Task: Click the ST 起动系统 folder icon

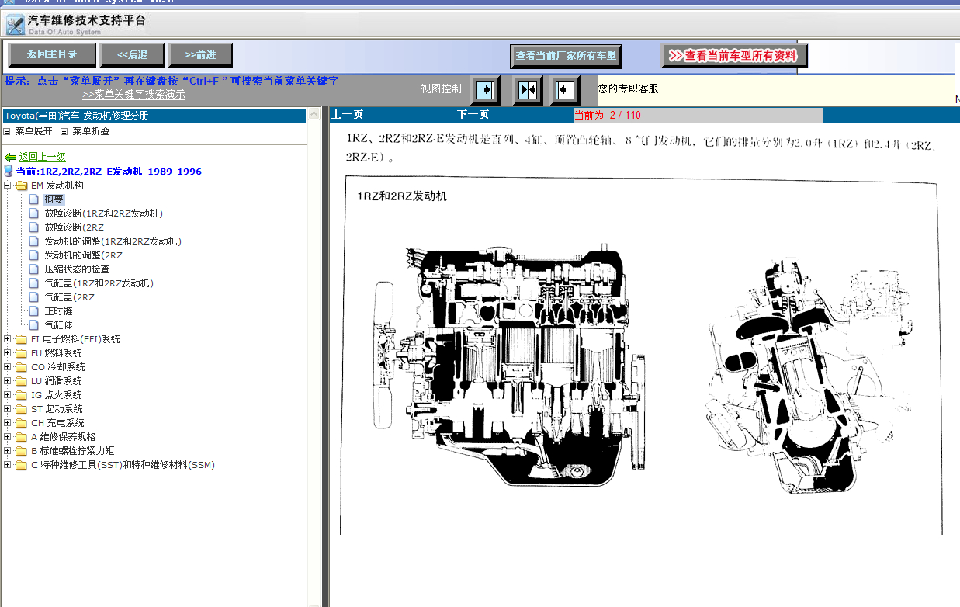Action: 21,409
